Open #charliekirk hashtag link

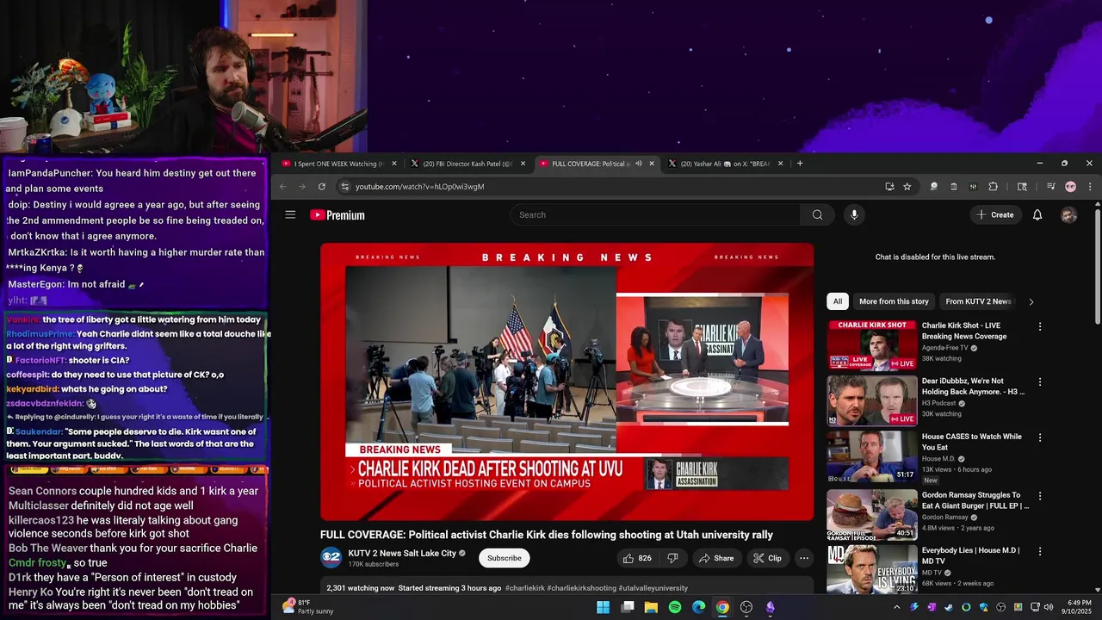pyautogui.click(x=525, y=588)
